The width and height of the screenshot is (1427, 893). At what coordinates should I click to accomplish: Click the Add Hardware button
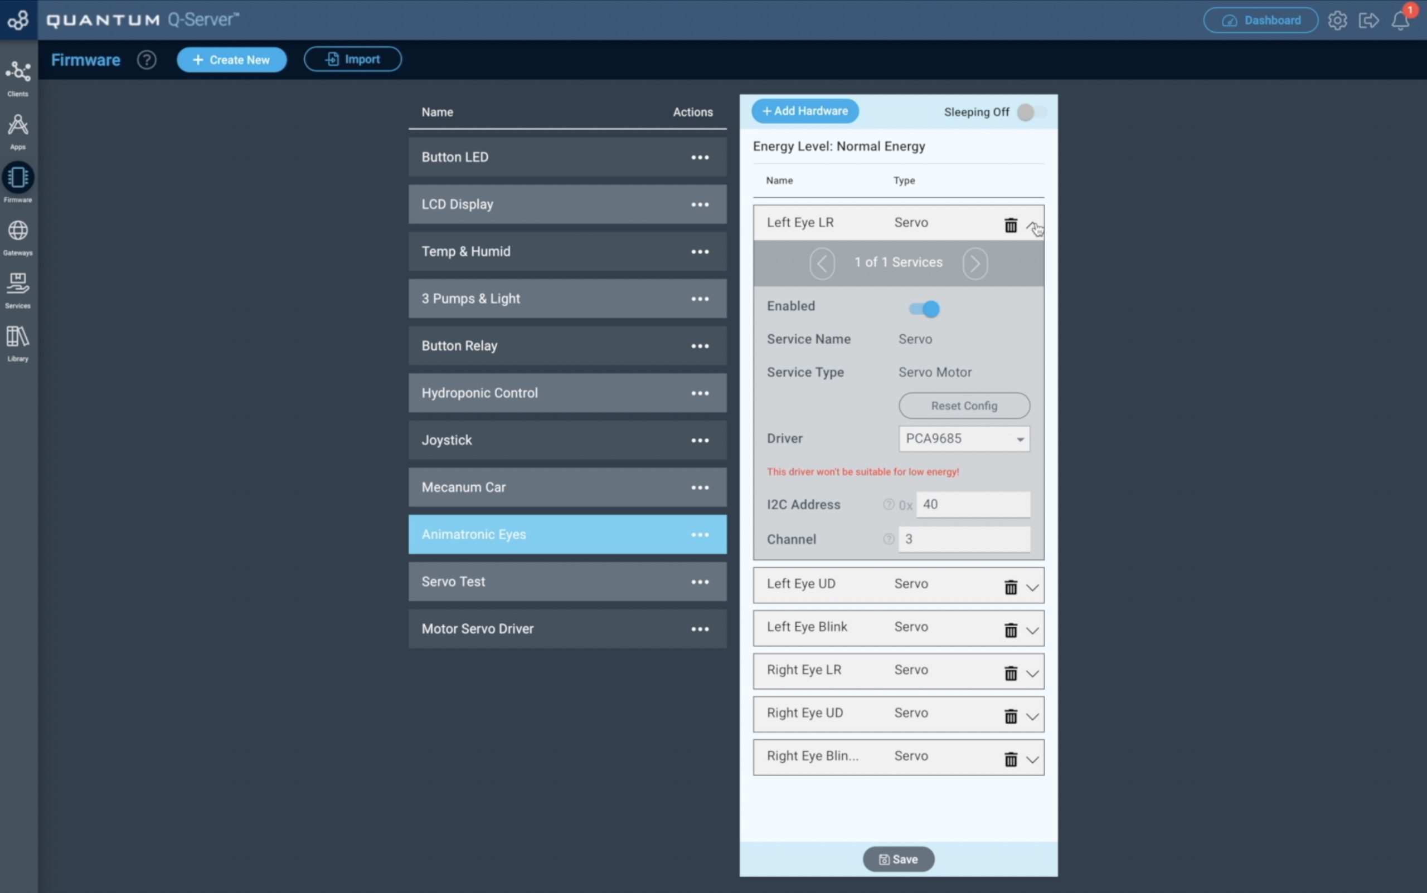[805, 111]
